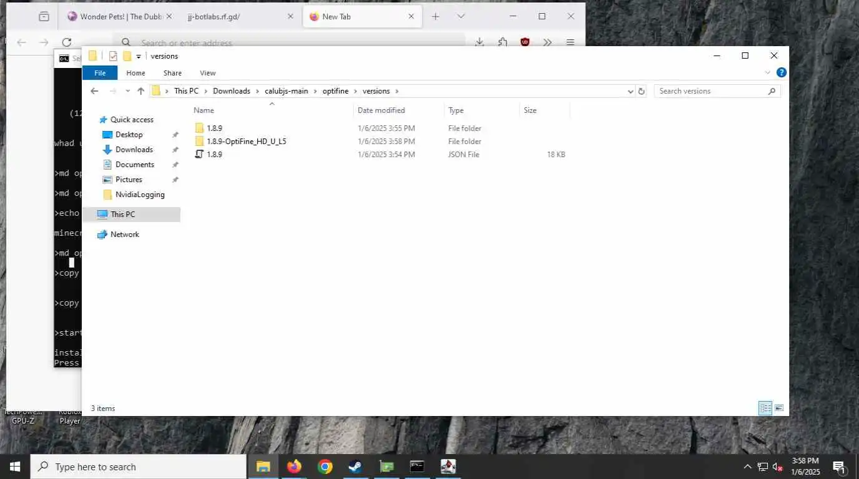Click the uBlock Origin shield icon
The image size is (859, 479).
click(x=525, y=42)
